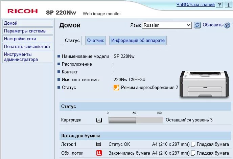Click the paper sheet icon in Лоток 1 row
Screen dimensions: 233x159
coord(193,144)
